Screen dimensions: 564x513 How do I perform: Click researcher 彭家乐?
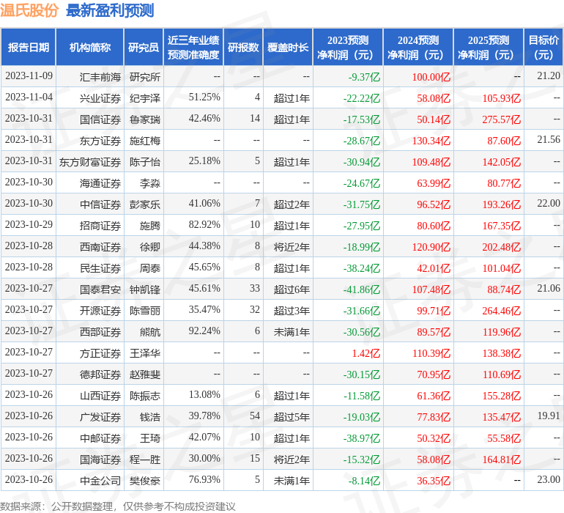click(145, 204)
